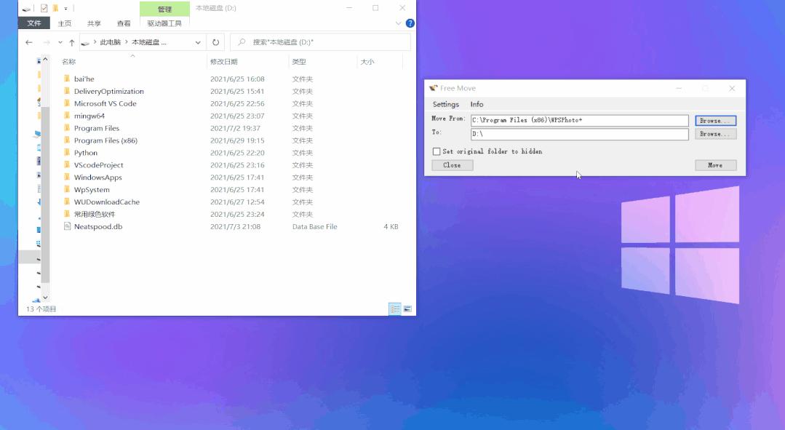Click the Move button in Free Move

(x=715, y=165)
